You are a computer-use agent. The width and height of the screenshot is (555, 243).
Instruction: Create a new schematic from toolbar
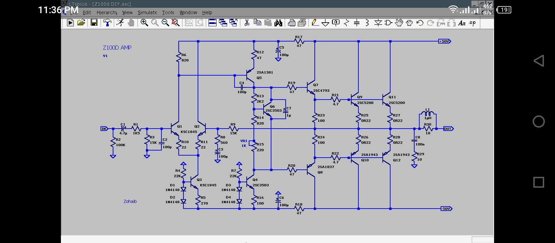point(70,23)
